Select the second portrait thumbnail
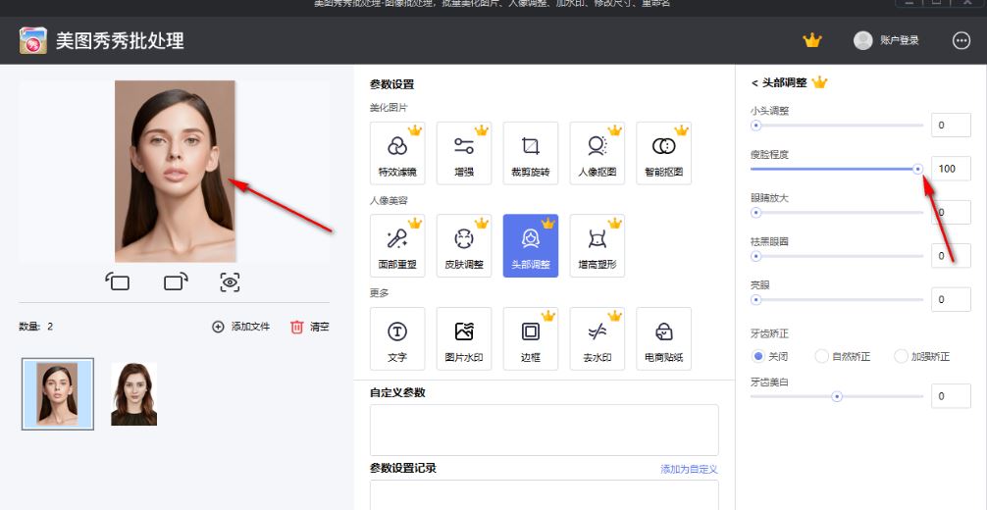This screenshot has width=987, height=510. [x=134, y=394]
